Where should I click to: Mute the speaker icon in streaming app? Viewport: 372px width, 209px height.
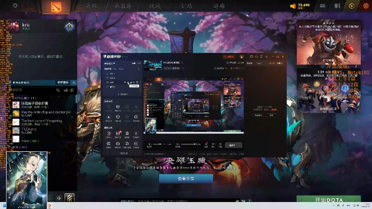177,144
